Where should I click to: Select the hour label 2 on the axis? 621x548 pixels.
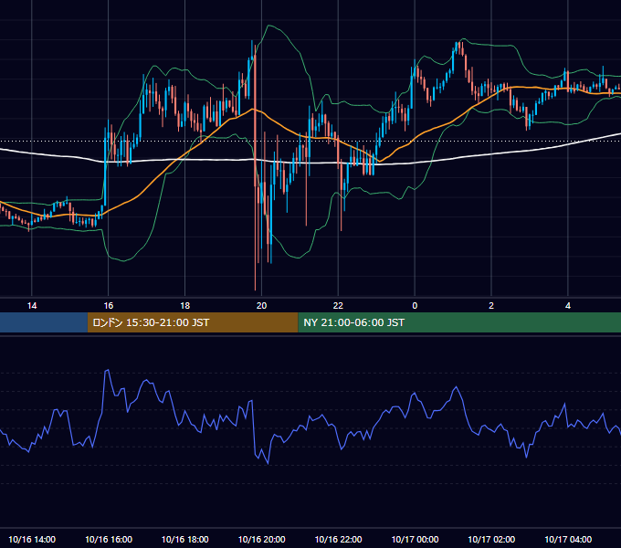491,306
